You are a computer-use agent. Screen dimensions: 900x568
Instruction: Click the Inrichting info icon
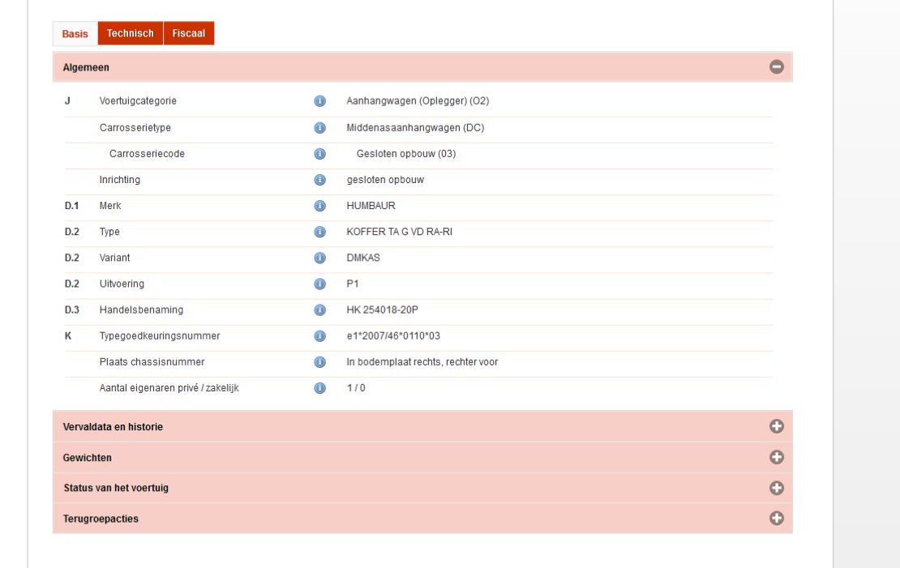pyautogui.click(x=319, y=180)
